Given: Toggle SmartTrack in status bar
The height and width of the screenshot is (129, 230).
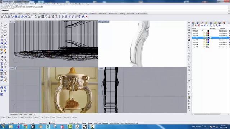Looking at the screenshot, I should pyautogui.click(x=97, y=123).
